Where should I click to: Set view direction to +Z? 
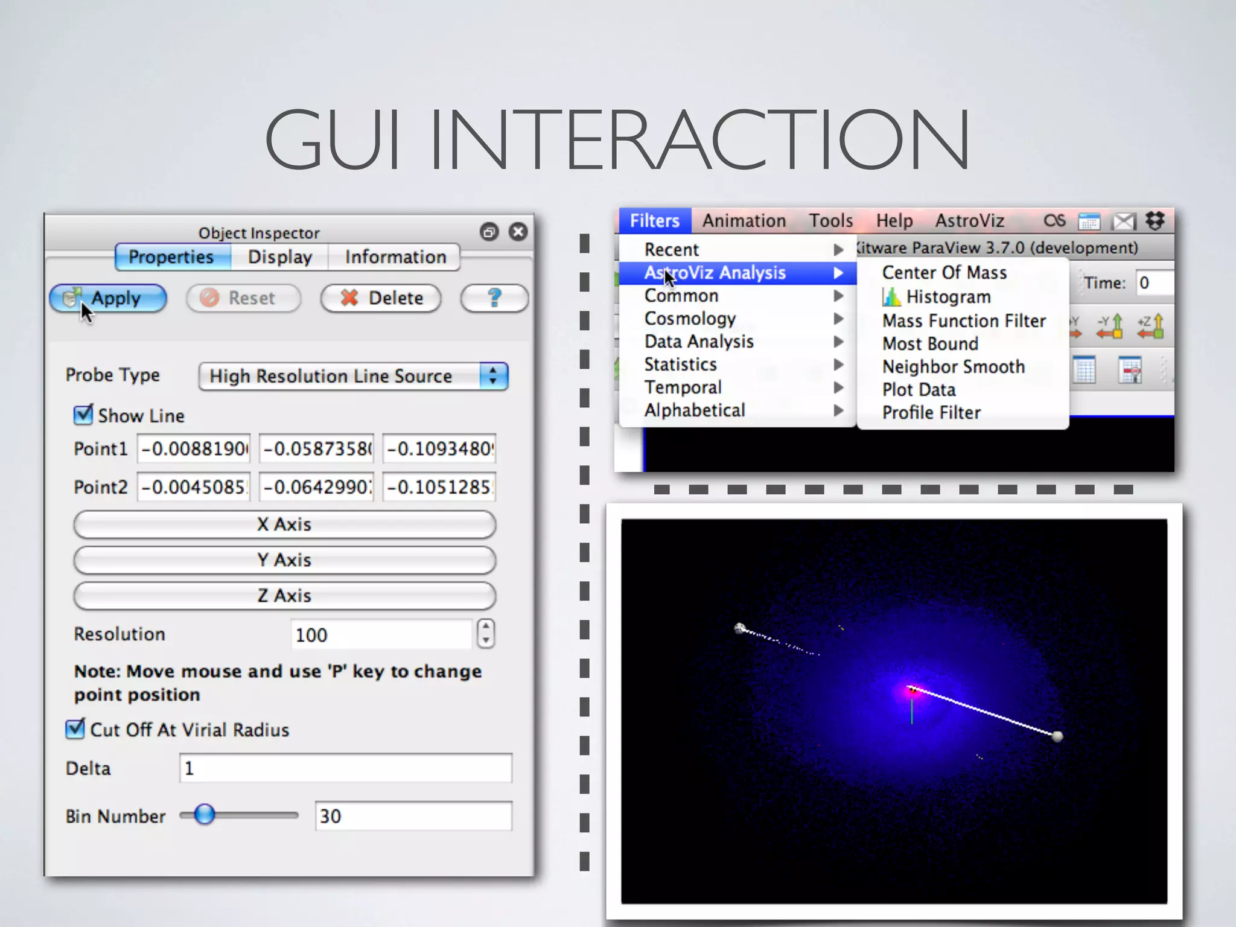1150,327
